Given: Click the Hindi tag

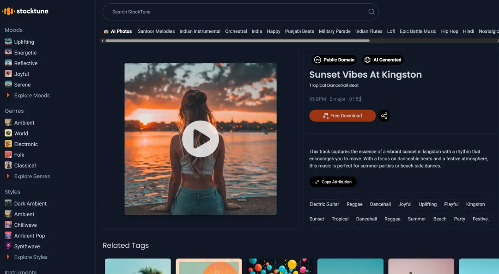Looking at the screenshot, I should 468,31.
